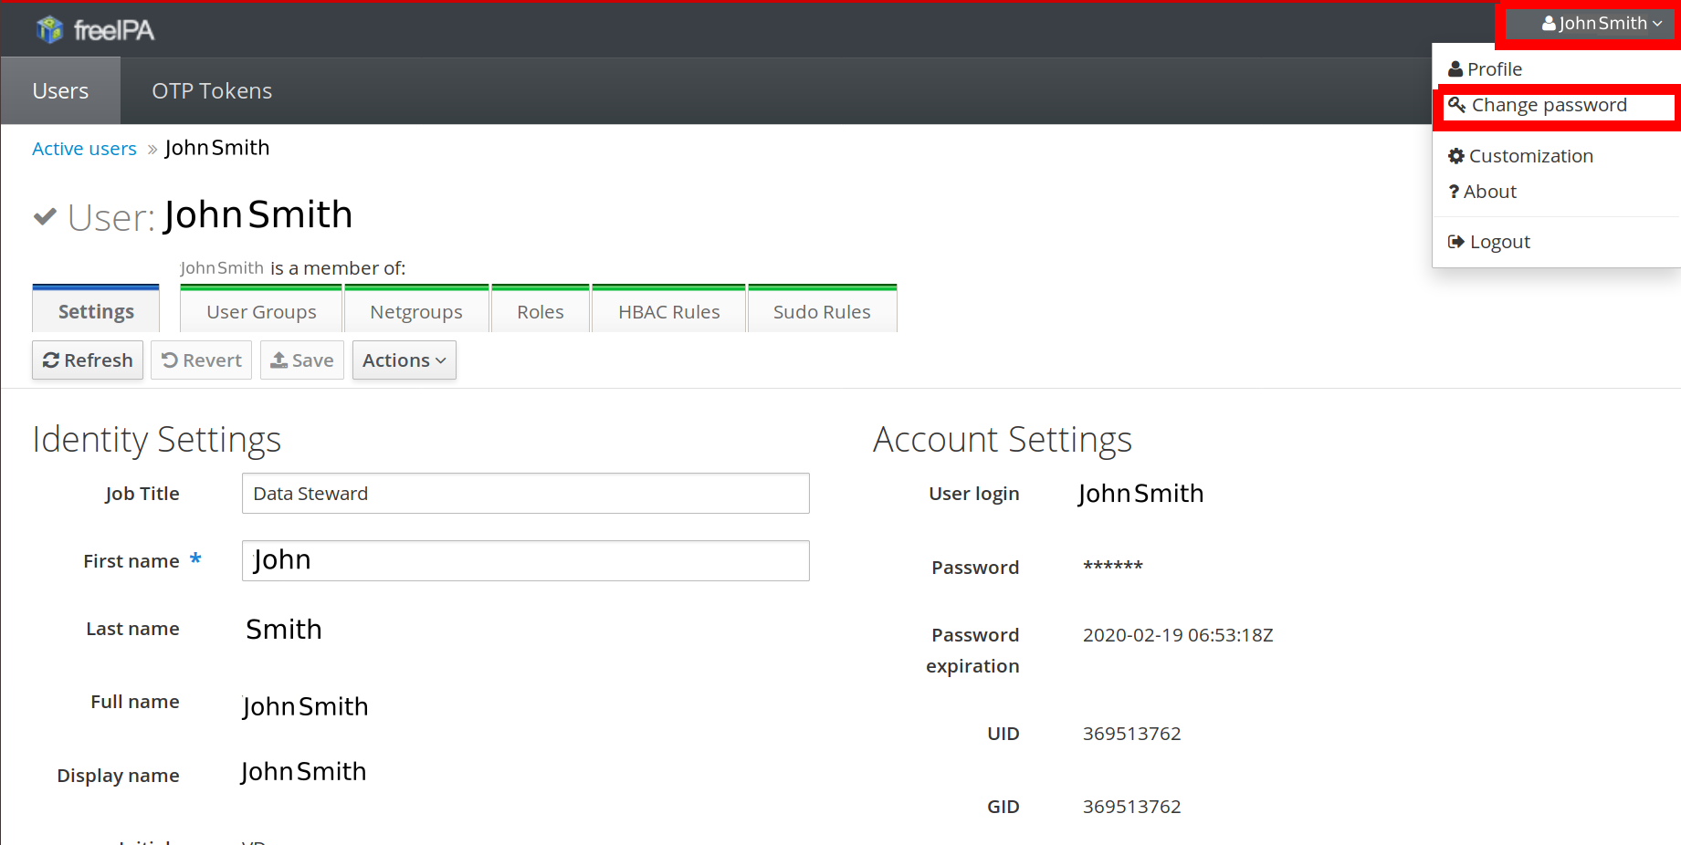The width and height of the screenshot is (1681, 845).
Task: Click the gear icon next to Customization
Action: tap(1455, 156)
